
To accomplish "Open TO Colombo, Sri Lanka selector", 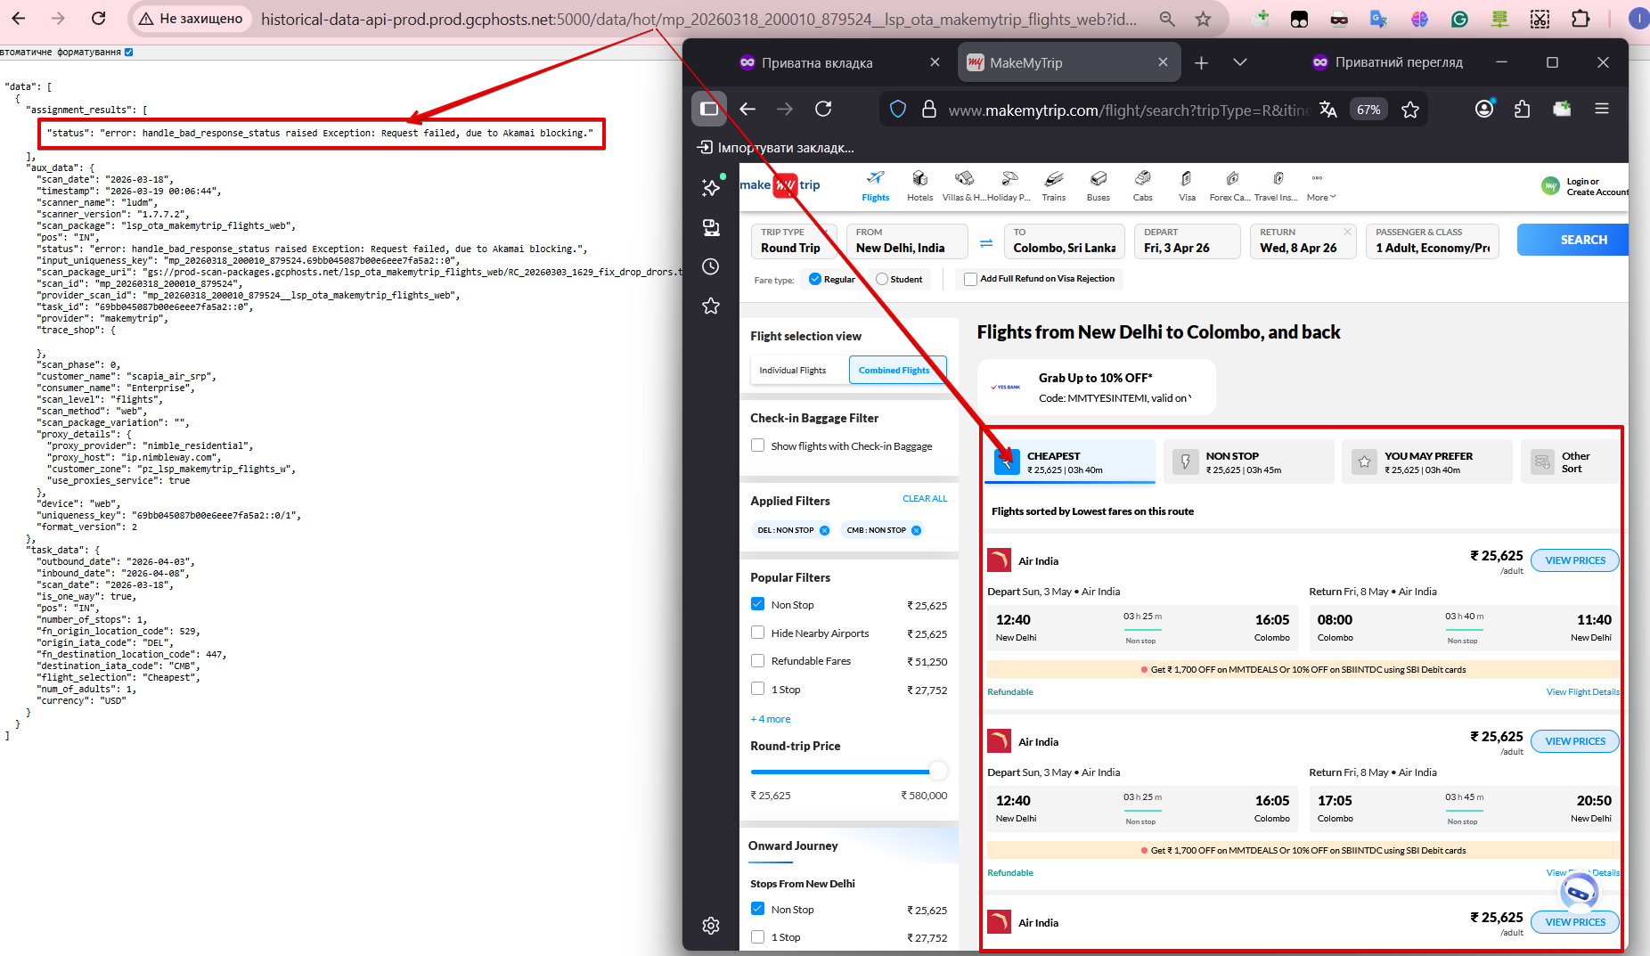I will [1065, 241].
